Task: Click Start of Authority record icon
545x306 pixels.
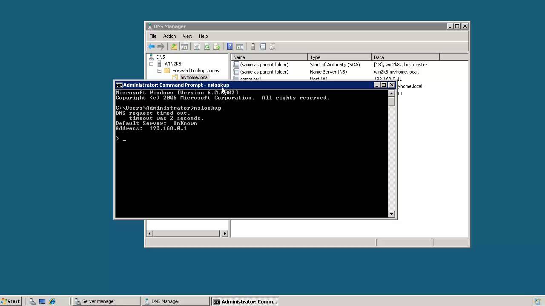Action: tap(236, 65)
